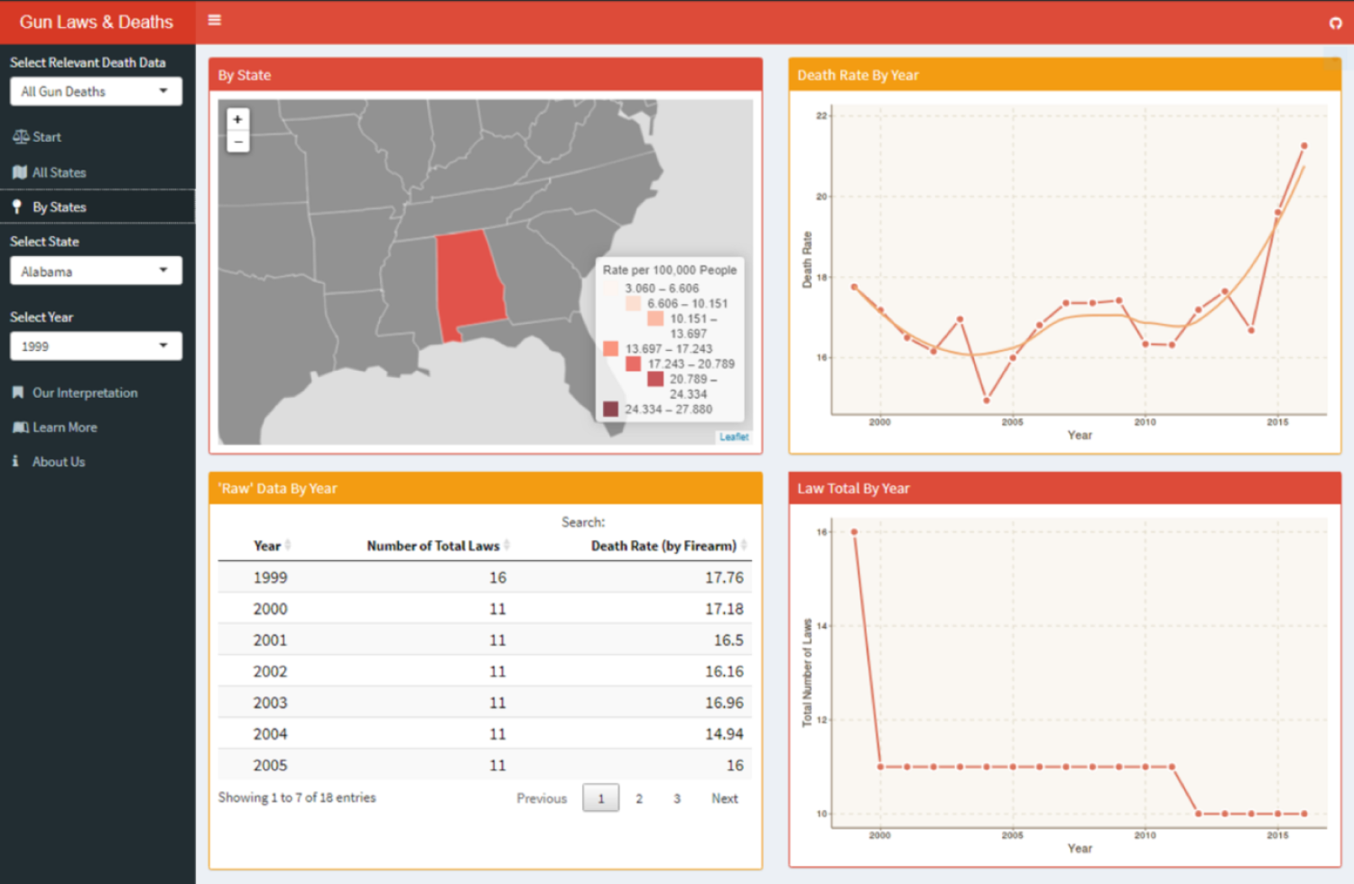Zoom in on the map
This screenshot has width=1354, height=884.
click(237, 119)
